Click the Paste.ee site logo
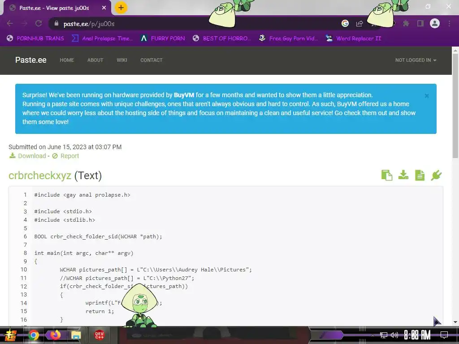Screen dimensions: 459x344 click(x=31, y=60)
